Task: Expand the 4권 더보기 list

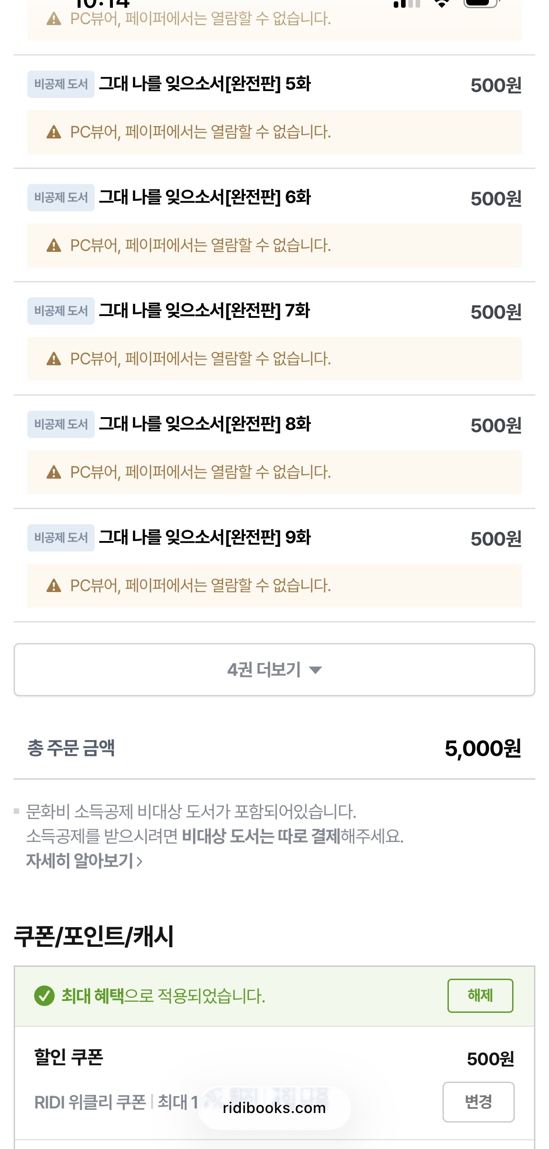Action: tap(274, 669)
